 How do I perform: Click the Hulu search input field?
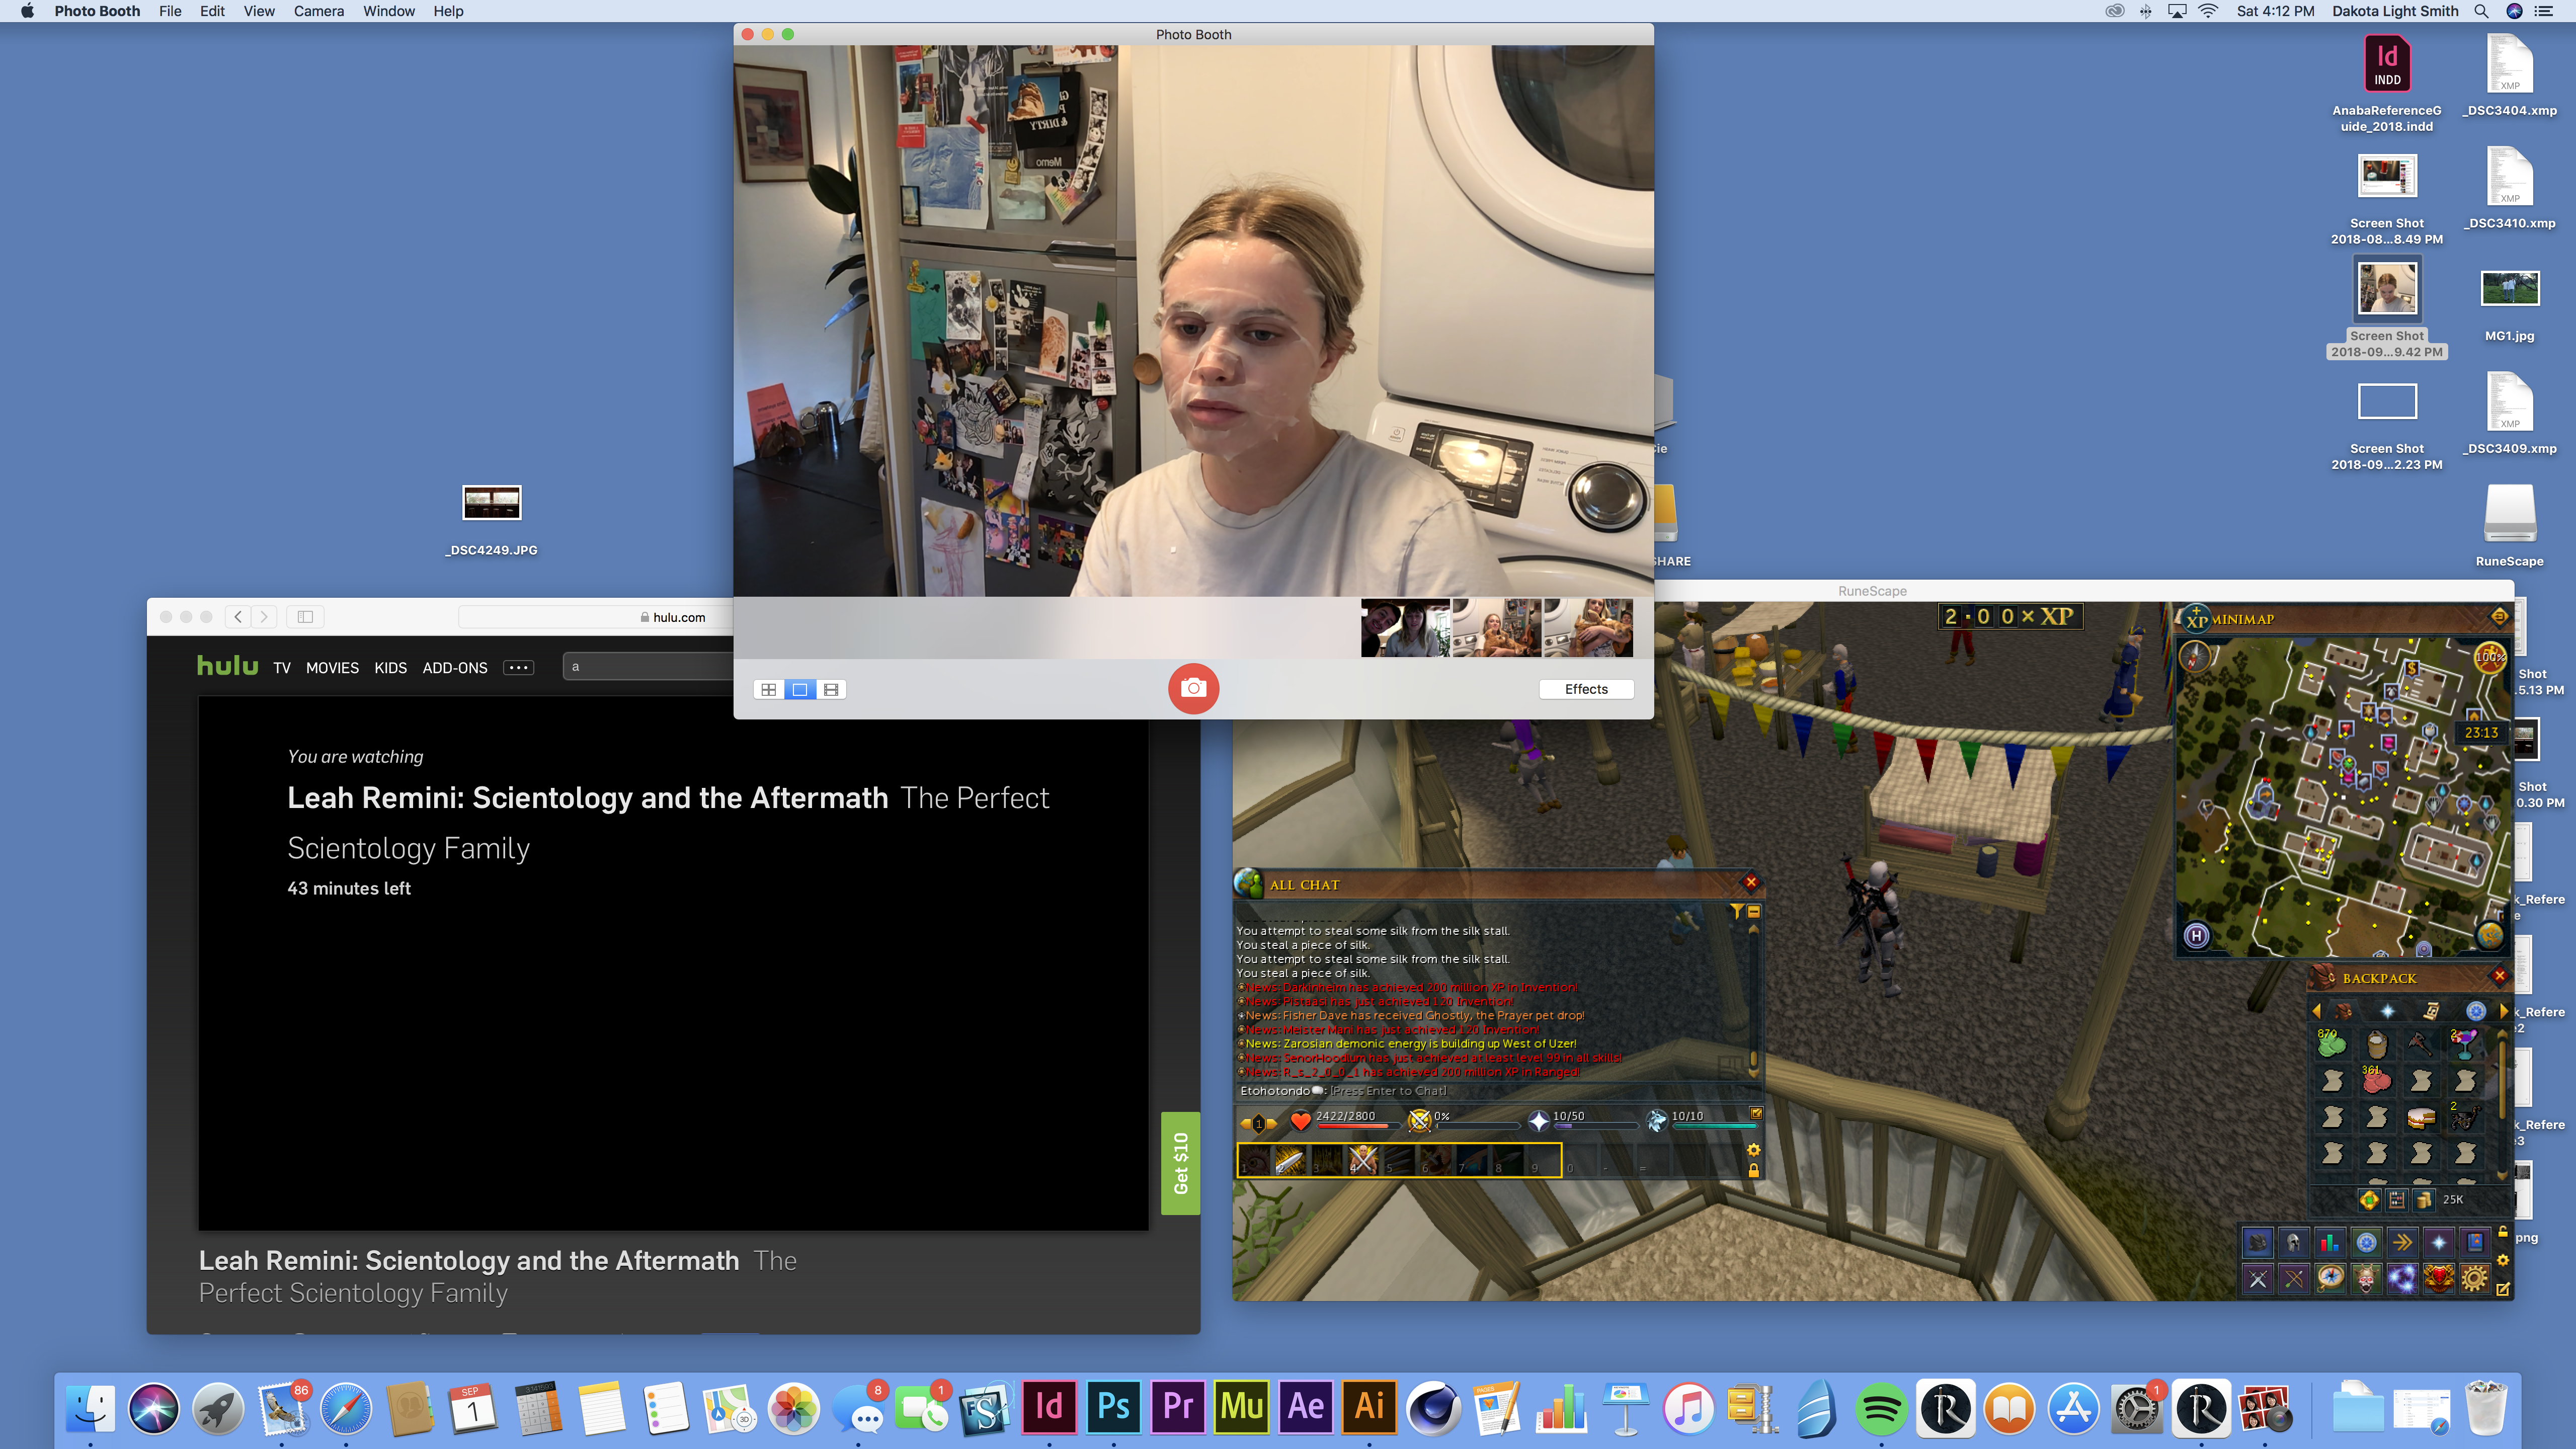coord(650,667)
